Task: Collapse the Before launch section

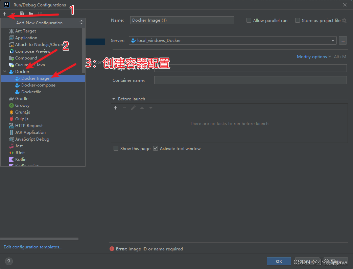Action: click(114, 99)
